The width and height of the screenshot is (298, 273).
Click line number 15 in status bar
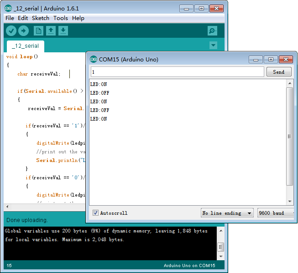tap(9, 266)
